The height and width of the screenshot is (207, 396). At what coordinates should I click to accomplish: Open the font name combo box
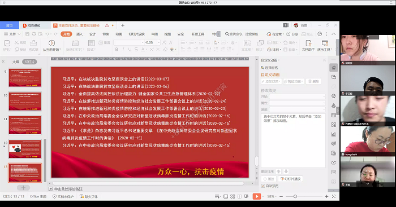click(128, 42)
